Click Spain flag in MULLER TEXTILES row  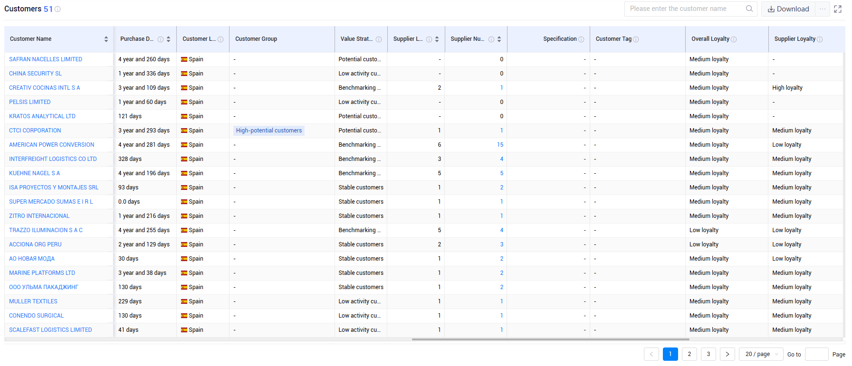click(184, 301)
